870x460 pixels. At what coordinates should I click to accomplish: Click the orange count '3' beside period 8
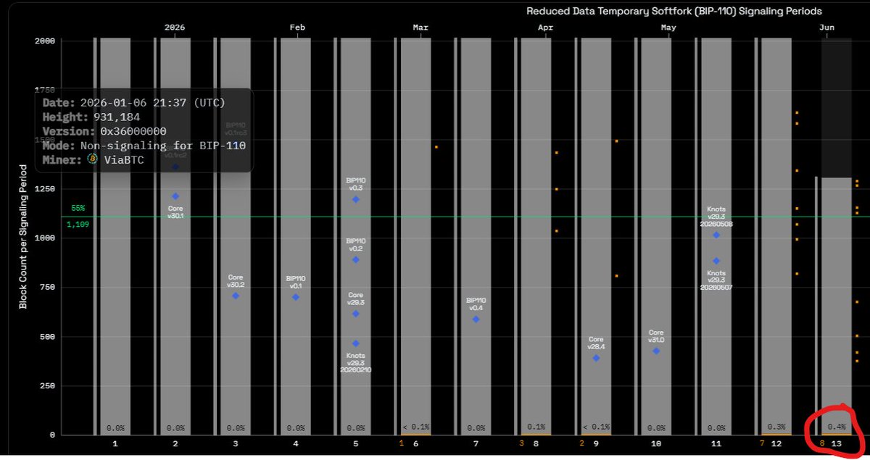pos(521,443)
